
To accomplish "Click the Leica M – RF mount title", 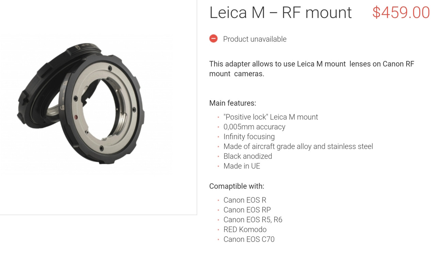I will [280, 13].
